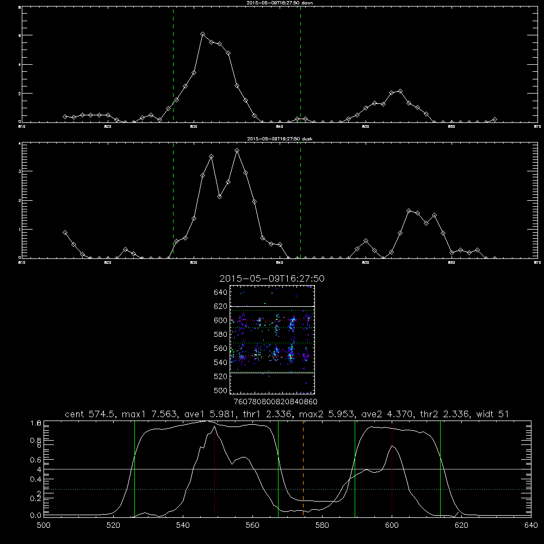
Task: Click the '600' y-axis label beside the image
Action: coord(221,320)
